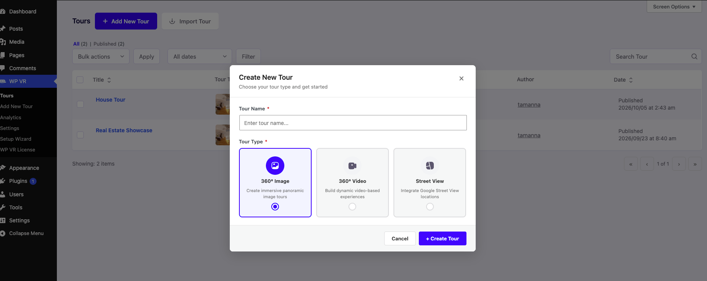Click the Tour Name input field
The image size is (707, 281).
353,123
